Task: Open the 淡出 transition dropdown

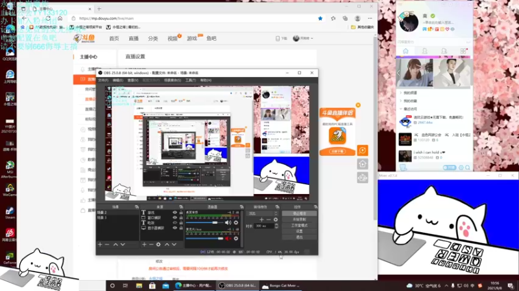Action: click(x=261, y=213)
